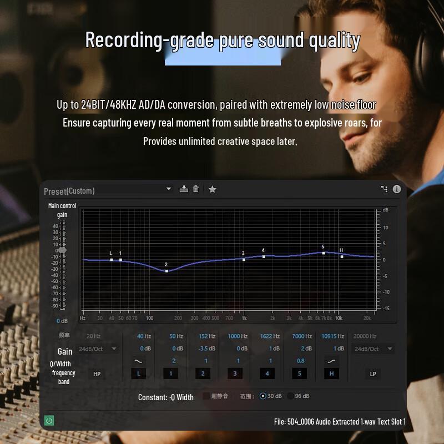Screen dimensions: 444x444
Task: Select the L band button
Action: coord(138,374)
